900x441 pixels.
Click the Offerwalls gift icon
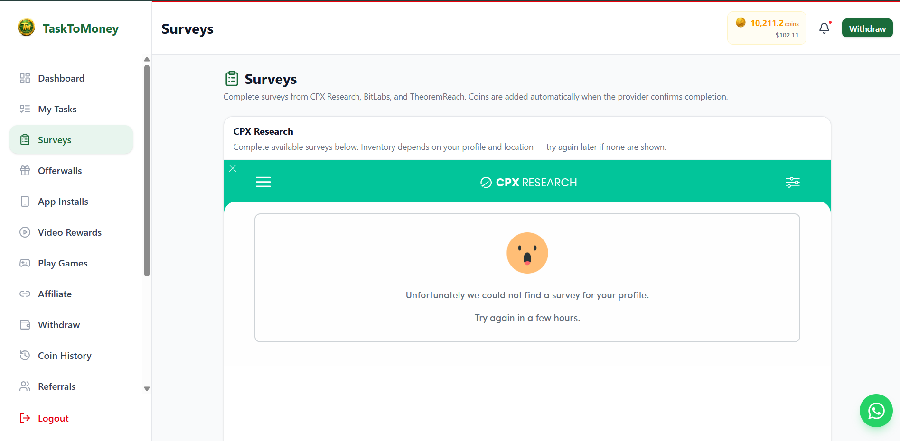25,171
